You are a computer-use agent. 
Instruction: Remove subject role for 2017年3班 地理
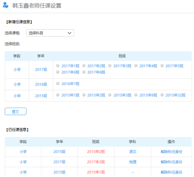point(171,162)
